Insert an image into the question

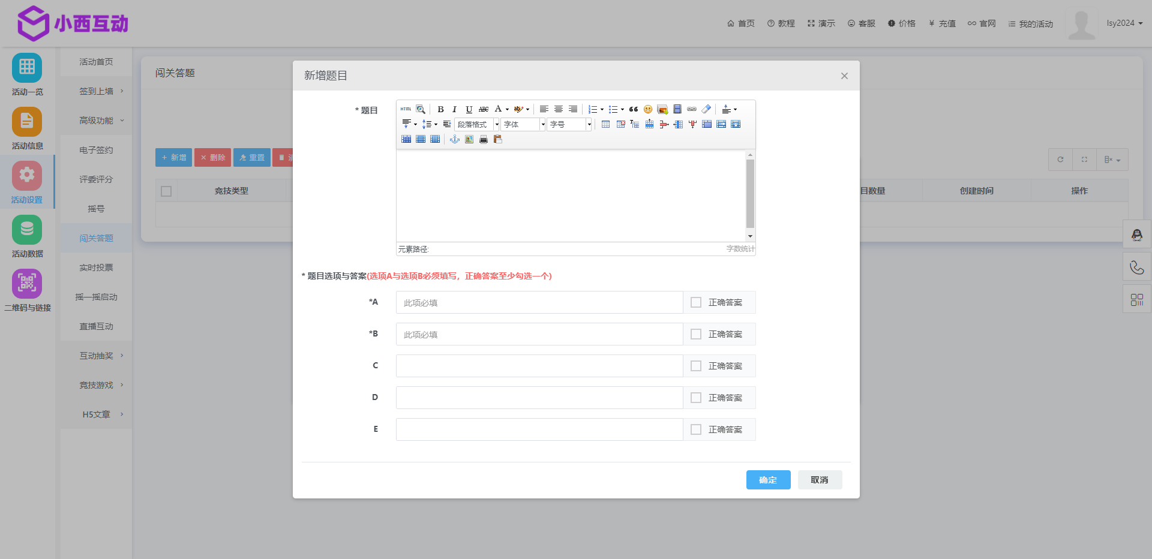point(662,109)
